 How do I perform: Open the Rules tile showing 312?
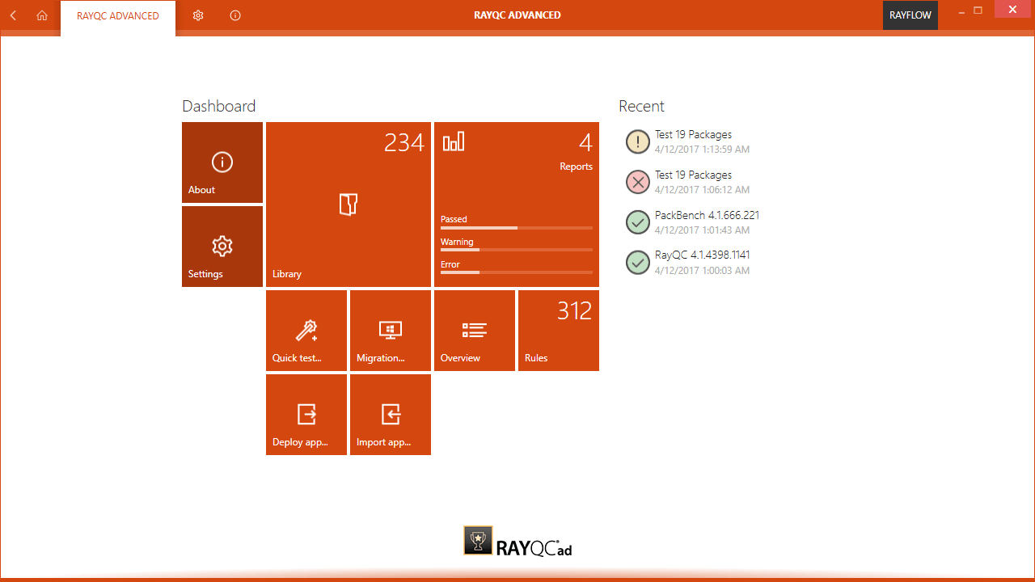pos(559,331)
